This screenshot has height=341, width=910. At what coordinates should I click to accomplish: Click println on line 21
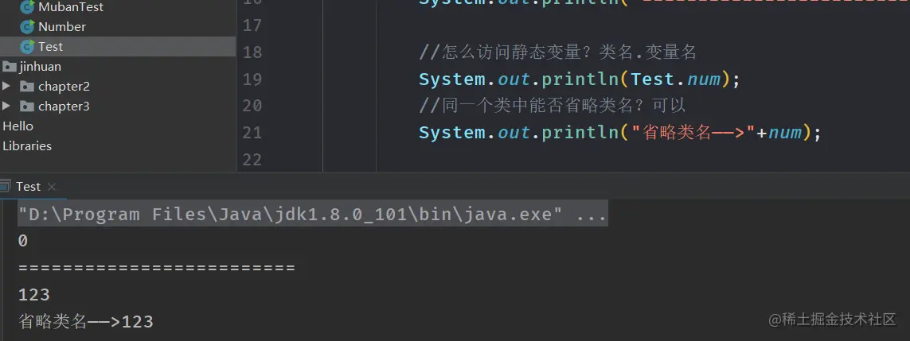(x=580, y=133)
